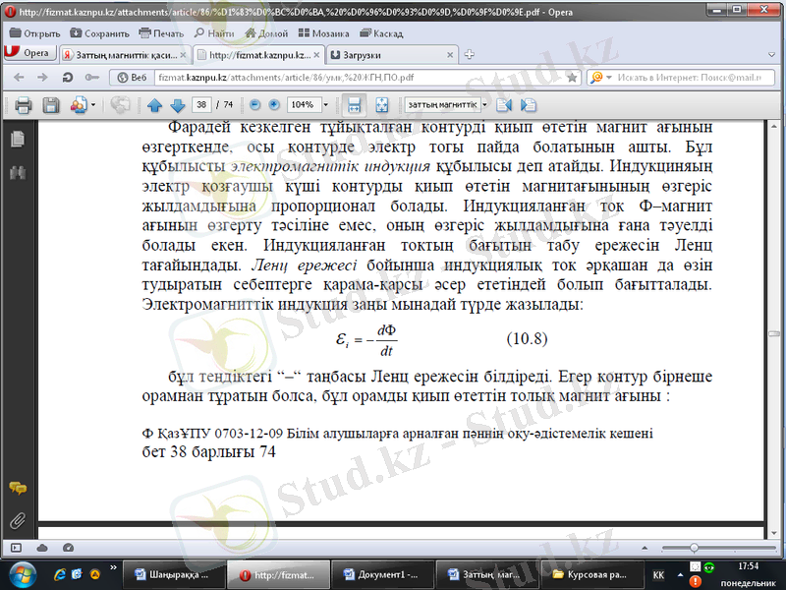Click Найти in the main toolbar
The width and height of the screenshot is (786, 590).
(x=214, y=33)
